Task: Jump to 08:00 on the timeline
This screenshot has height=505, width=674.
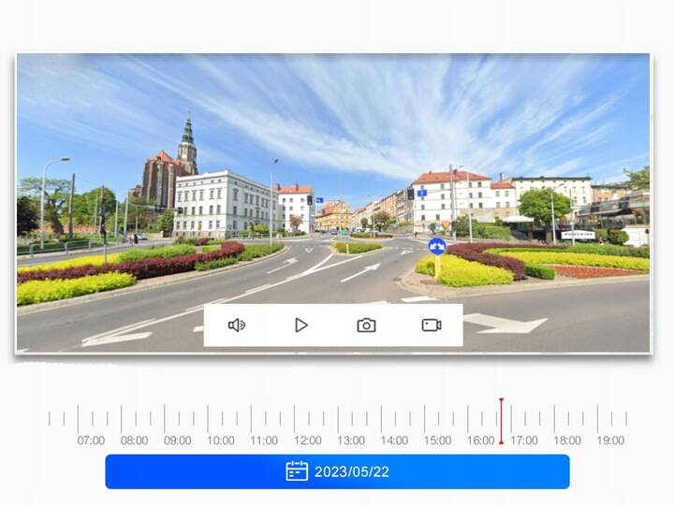Action: click(134, 440)
